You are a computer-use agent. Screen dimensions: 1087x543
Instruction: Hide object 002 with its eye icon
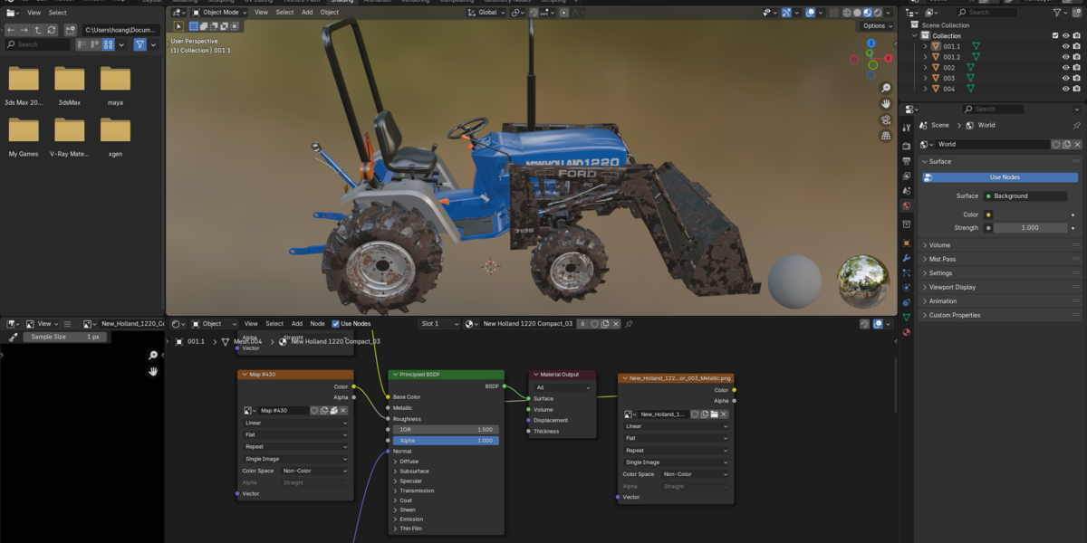point(1065,67)
